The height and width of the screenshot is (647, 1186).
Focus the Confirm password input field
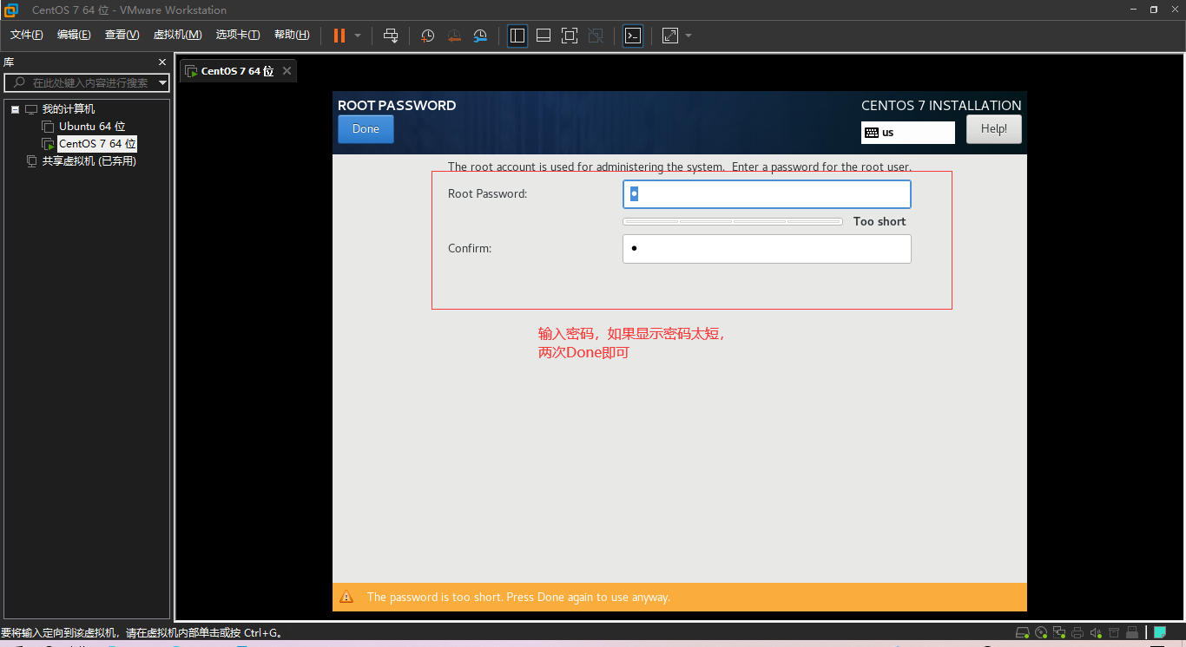[767, 249]
